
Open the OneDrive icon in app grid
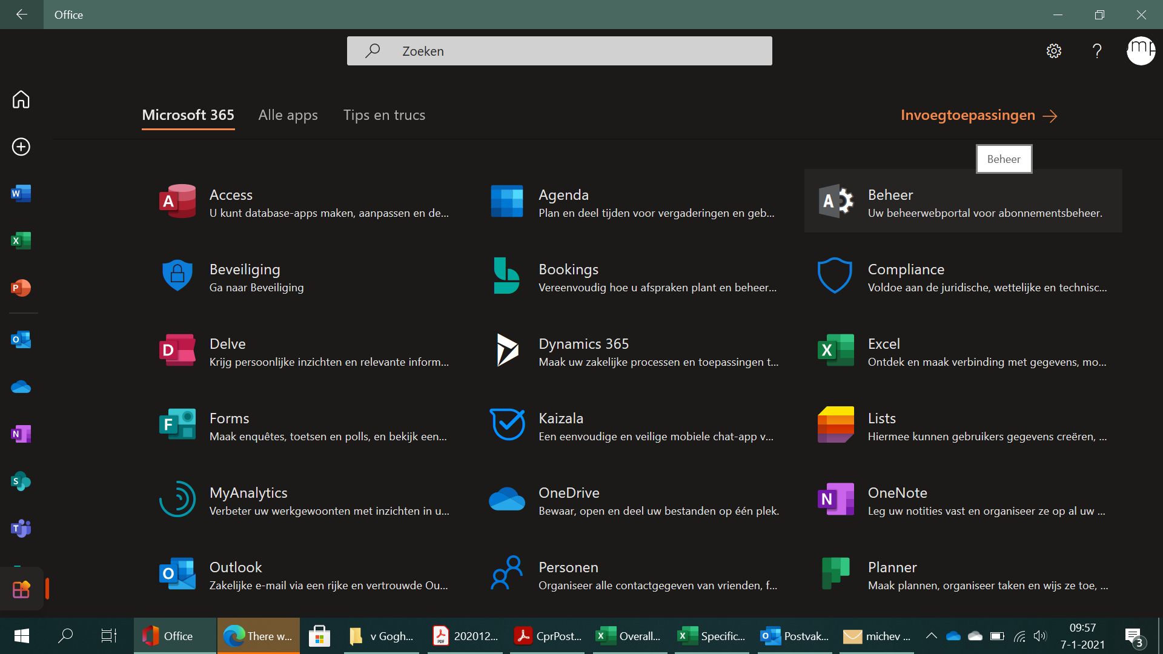(507, 499)
